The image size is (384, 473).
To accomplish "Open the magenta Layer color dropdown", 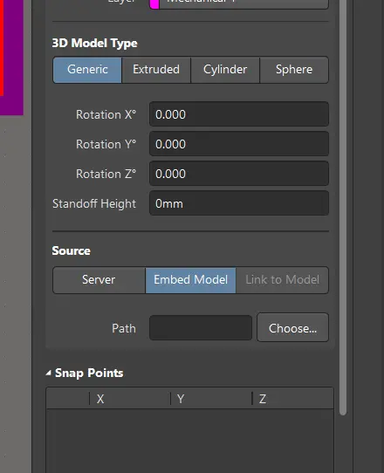I will pos(239,3).
